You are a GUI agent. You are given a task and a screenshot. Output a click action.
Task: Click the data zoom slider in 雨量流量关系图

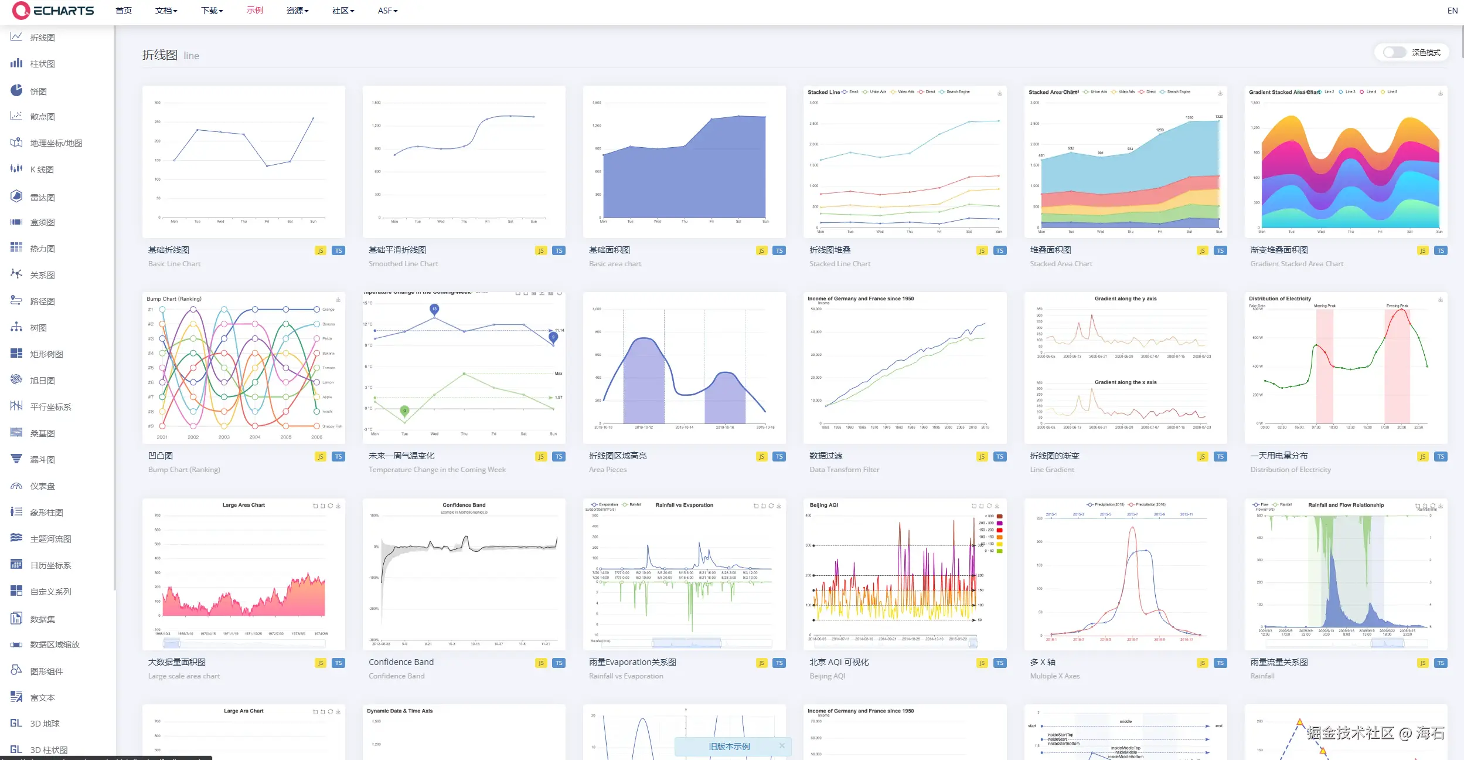click(1387, 643)
